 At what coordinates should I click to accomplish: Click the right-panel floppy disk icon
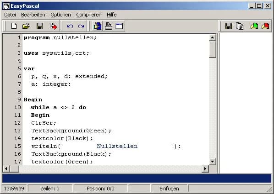pos(229,26)
